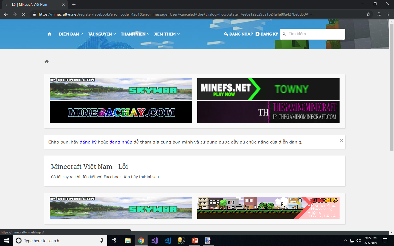394x246 pixels.
Task: Open the bottom VIETMINE.COM Skywar banner
Action: (121, 208)
